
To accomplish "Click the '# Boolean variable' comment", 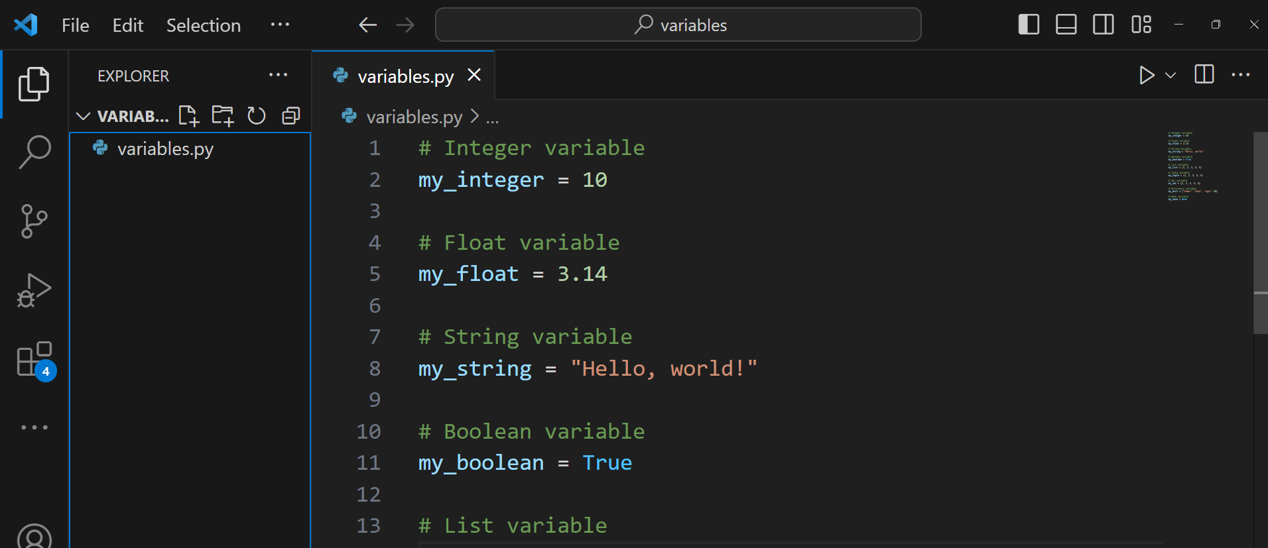I will click(x=531, y=431).
